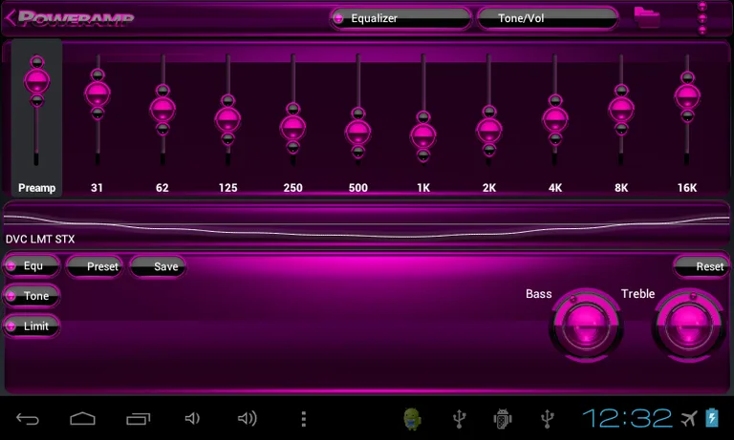Click the Preamp label

(37, 187)
